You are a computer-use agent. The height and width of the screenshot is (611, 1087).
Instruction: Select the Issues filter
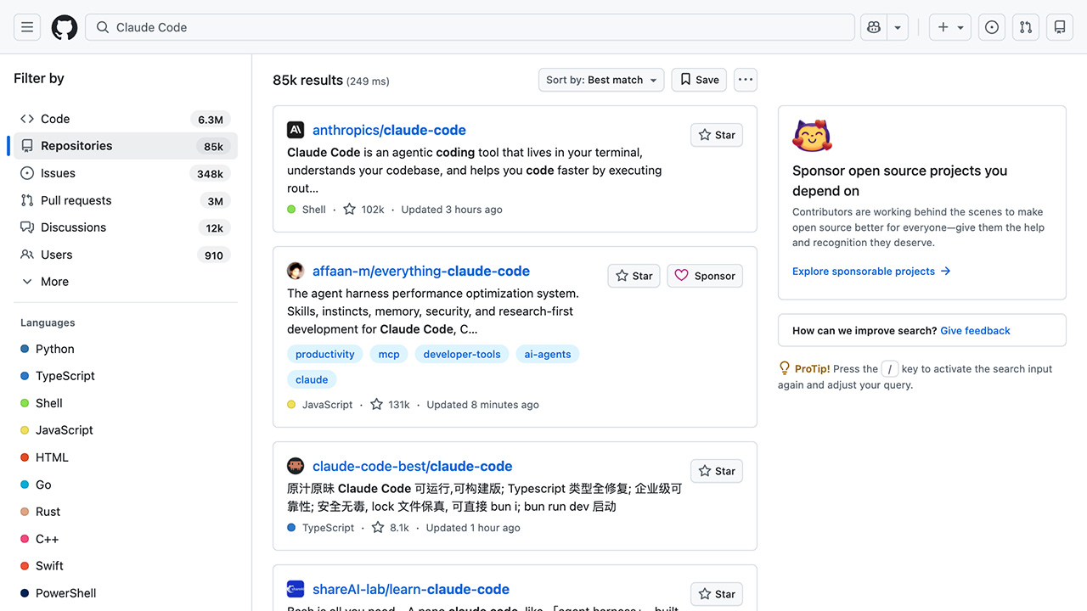click(x=58, y=173)
